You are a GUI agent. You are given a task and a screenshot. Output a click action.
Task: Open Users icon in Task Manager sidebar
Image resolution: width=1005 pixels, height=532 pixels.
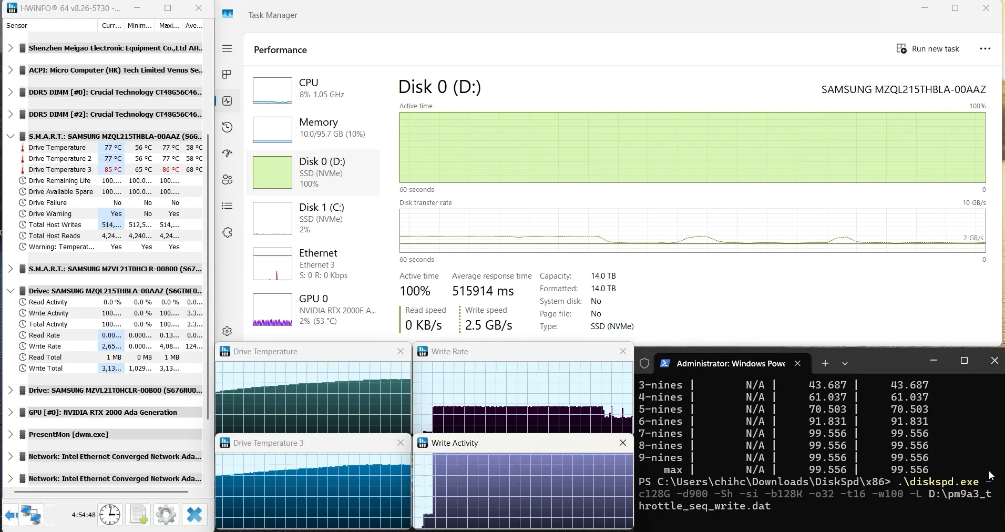(227, 180)
